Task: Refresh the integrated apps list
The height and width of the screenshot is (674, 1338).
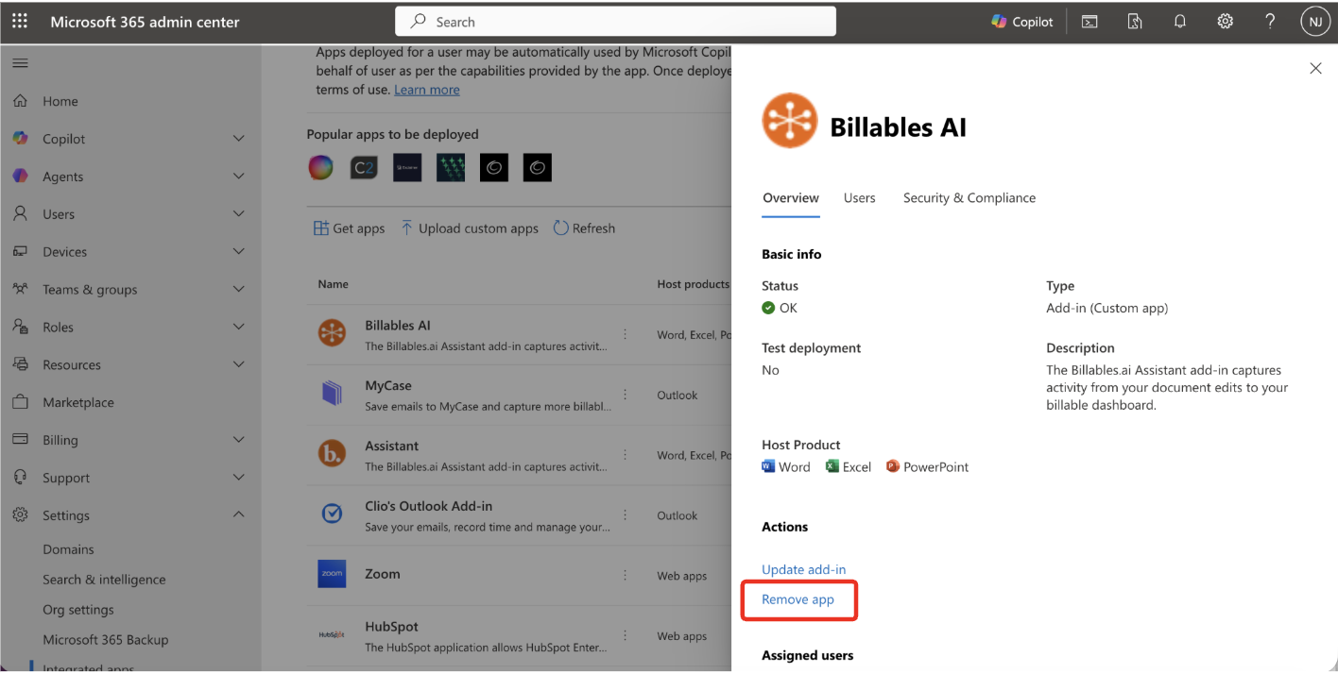Action: click(584, 228)
